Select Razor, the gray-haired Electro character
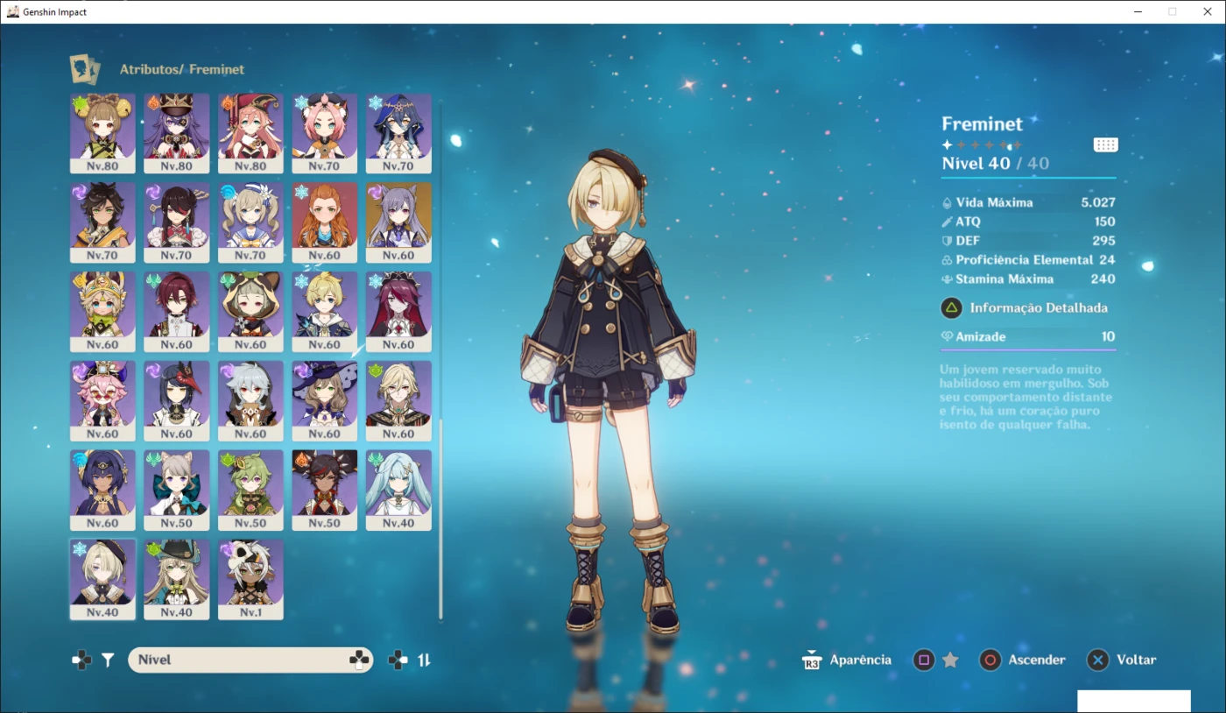Screen dimensions: 1226x713 [x=250, y=401]
